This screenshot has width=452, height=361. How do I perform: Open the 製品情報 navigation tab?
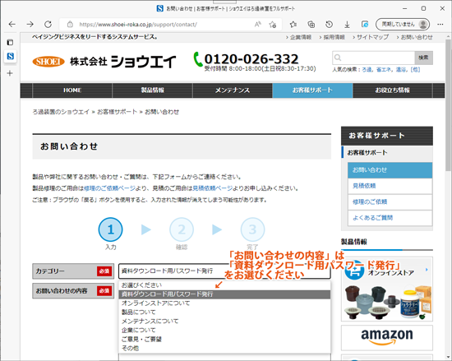pos(152,90)
